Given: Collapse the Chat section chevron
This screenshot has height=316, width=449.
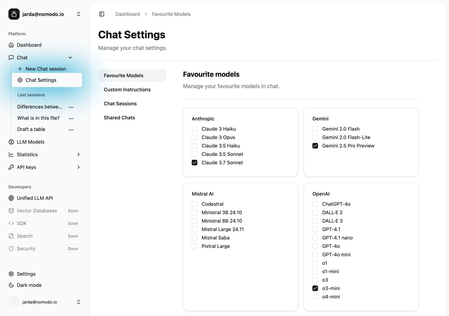Looking at the screenshot, I should [70, 57].
